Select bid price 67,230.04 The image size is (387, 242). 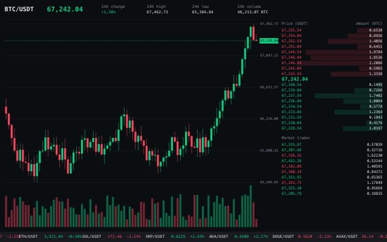291,122
